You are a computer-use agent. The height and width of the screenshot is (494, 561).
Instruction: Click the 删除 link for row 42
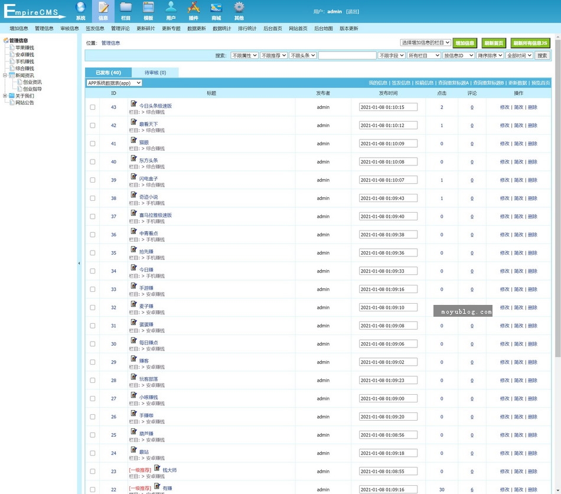(x=533, y=125)
